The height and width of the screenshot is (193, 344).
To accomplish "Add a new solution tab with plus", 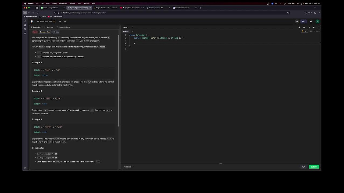I will click(x=132, y=31).
